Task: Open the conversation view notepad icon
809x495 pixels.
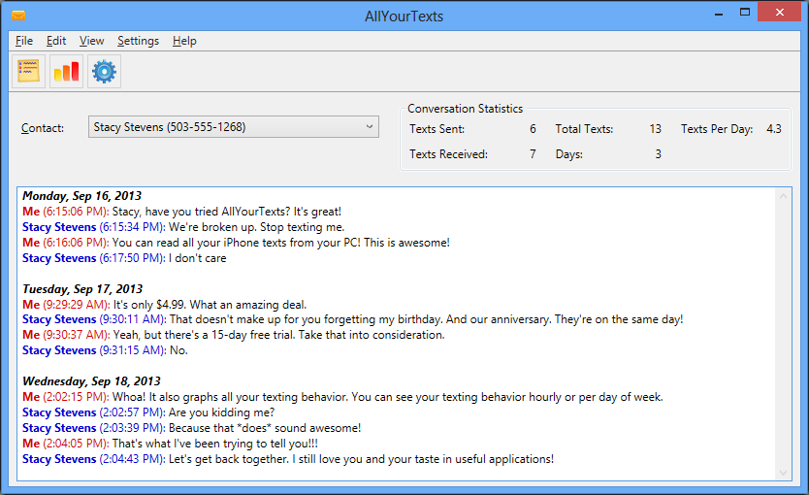Action: (x=28, y=71)
